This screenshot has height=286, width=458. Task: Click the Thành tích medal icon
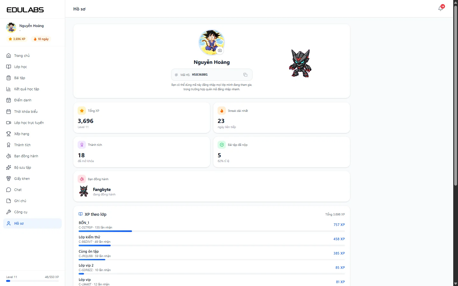click(9, 145)
